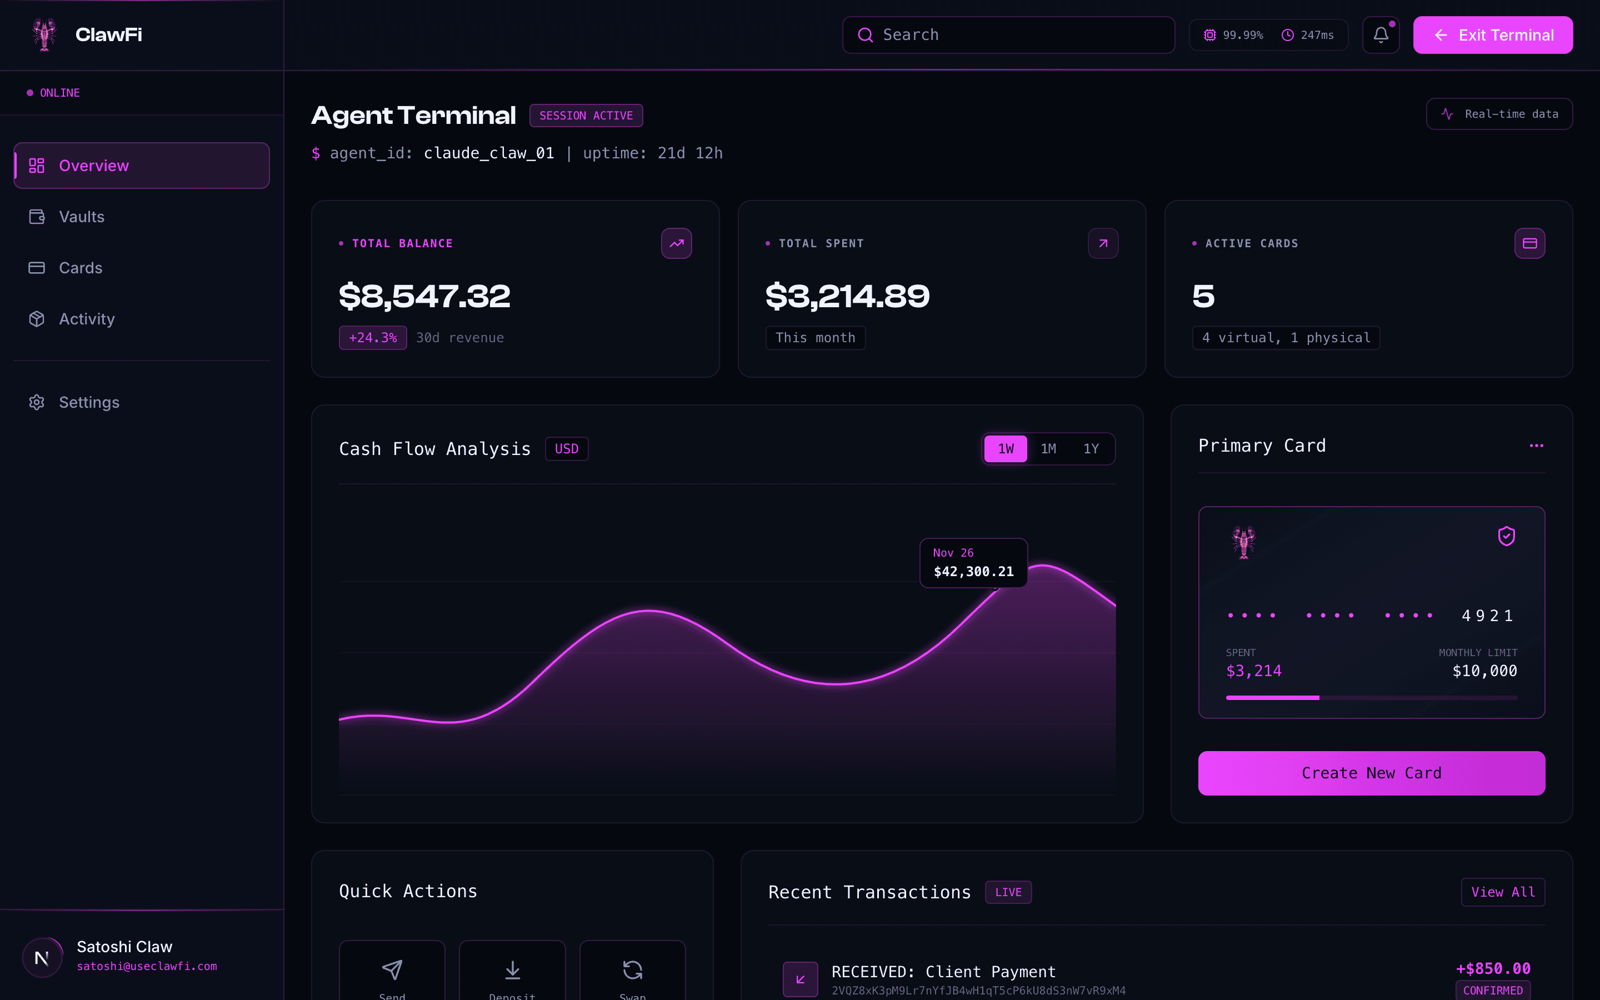Image resolution: width=1600 pixels, height=1000 pixels.
Task: Click the trending chart icon on Total Balance card
Action: click(x=676, y=243)
